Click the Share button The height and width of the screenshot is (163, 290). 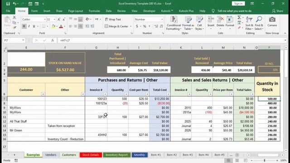(x=278, y=11)
